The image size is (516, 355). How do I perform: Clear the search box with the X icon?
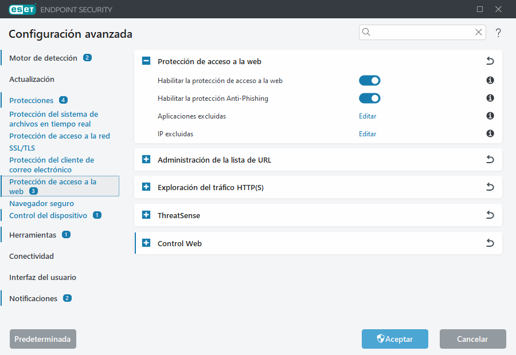[478, 32]
